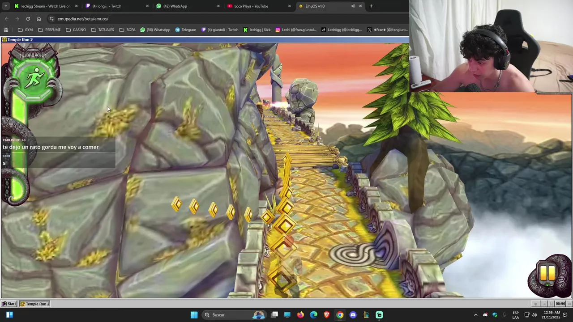Close the longii_ Twitch tab
The width and height of the screenshot is (573, 322).
pyautogui.click(x=147, y=6)
